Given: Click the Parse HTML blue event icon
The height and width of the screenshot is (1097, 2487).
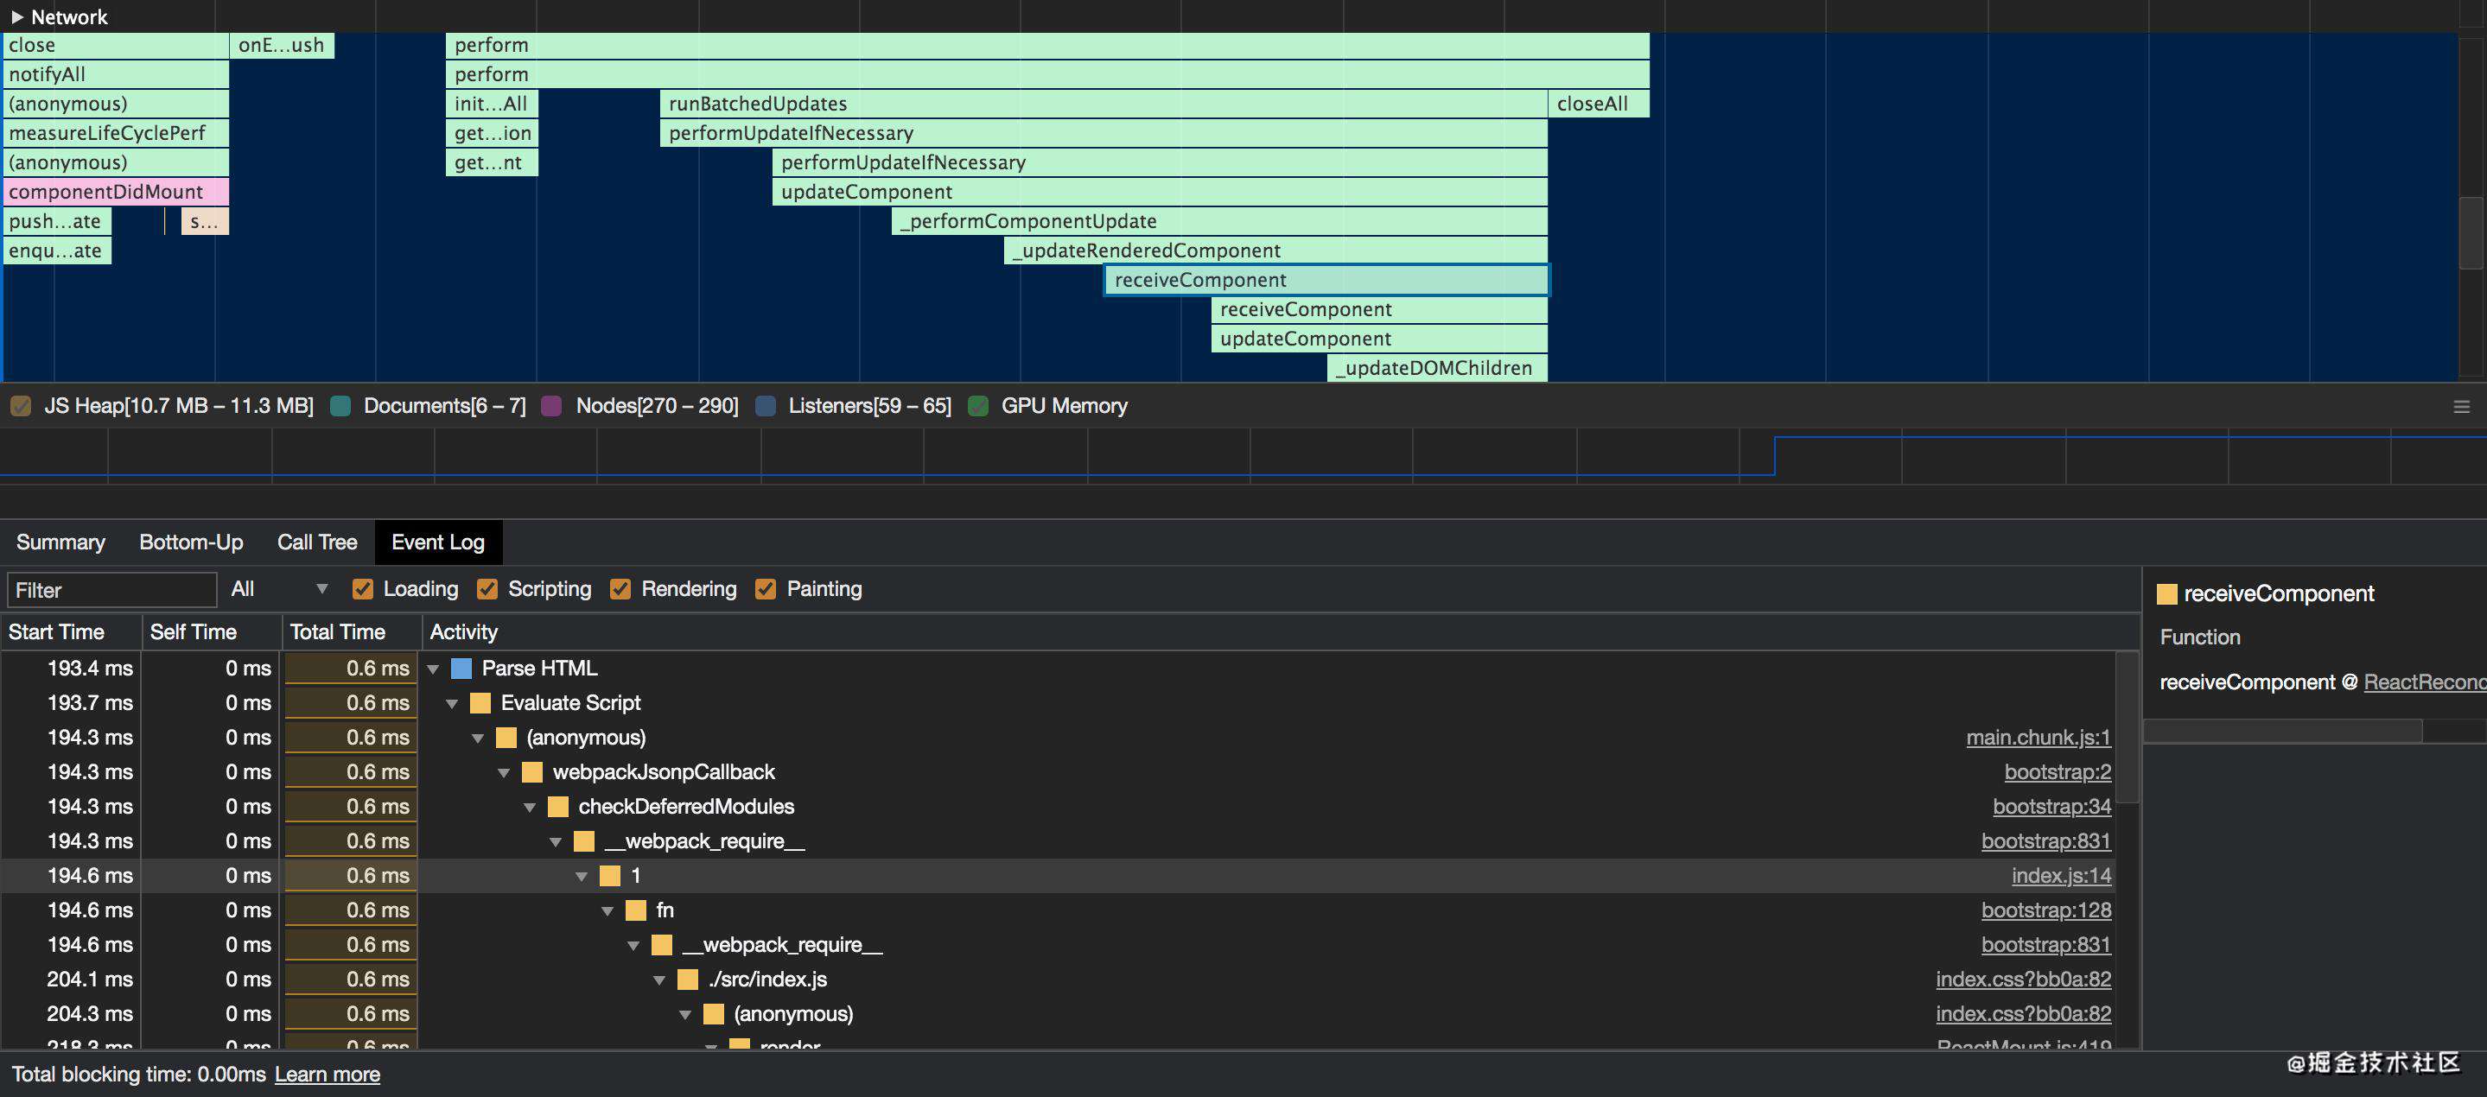Looking at the screenshot, I should (x=461, y=669).
